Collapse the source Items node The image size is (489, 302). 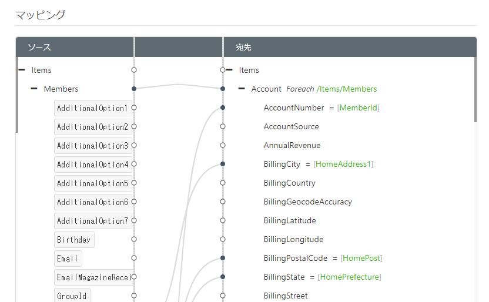point(22,70)
